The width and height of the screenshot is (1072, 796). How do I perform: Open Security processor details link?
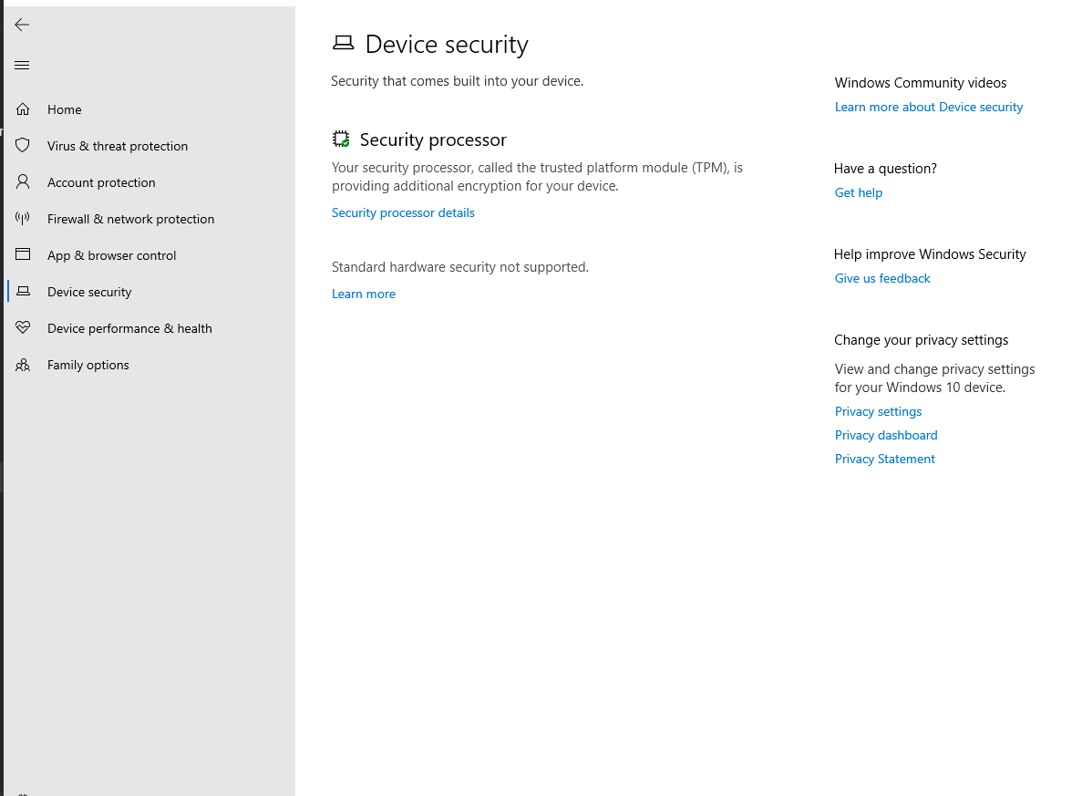point(403,212)
